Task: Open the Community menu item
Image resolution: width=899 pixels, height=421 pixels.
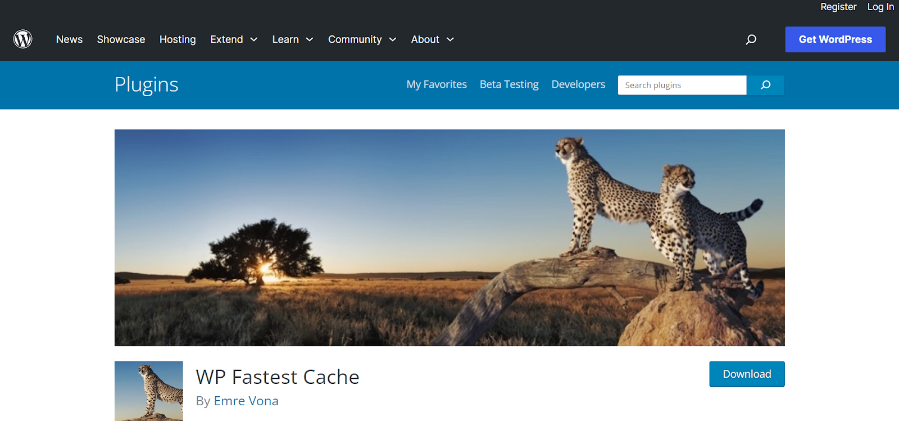Action: (355, 39)
